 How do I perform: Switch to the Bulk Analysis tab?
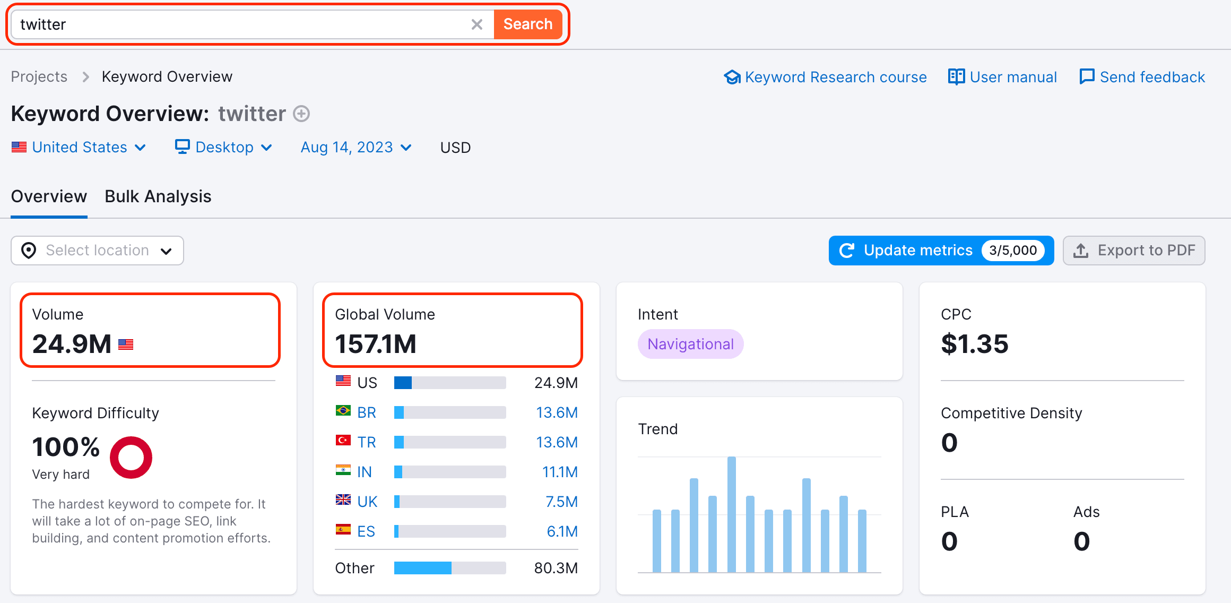158,196
